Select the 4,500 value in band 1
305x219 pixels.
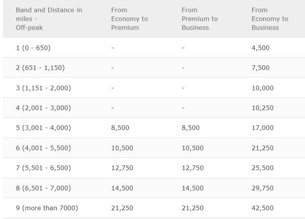(x=261, y=48)
